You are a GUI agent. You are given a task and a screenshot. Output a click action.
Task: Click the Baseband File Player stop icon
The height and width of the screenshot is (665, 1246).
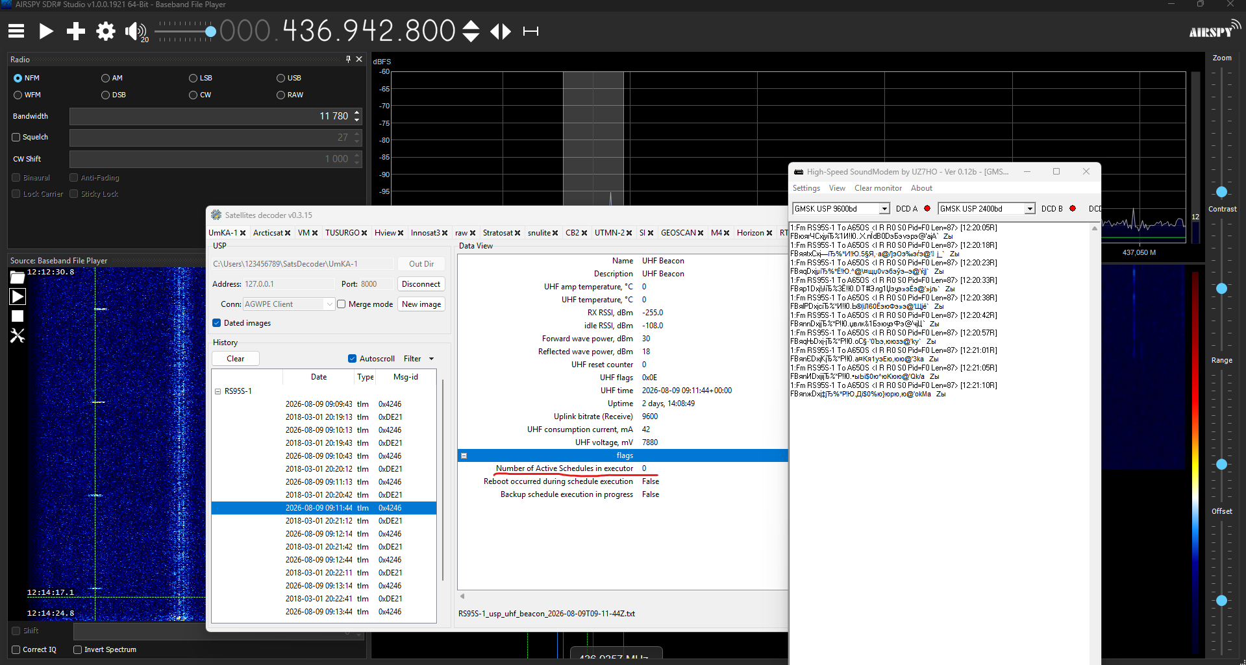pyautogui.click(x=18, y=316)
